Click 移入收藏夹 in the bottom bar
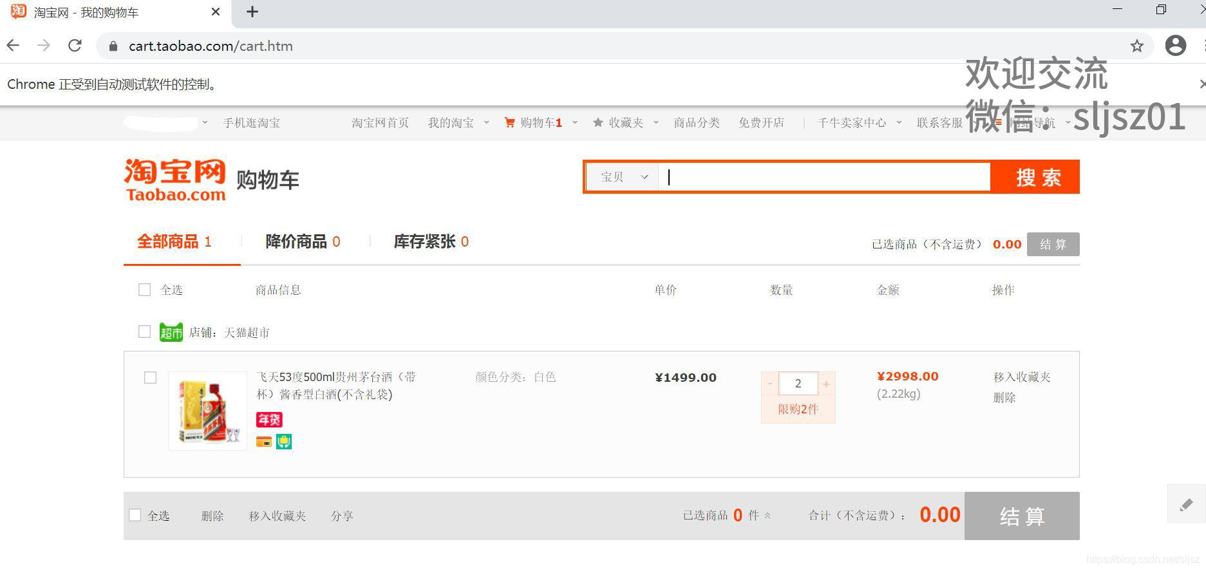This screenshot has height=571, width=1206. coord(278,516)
